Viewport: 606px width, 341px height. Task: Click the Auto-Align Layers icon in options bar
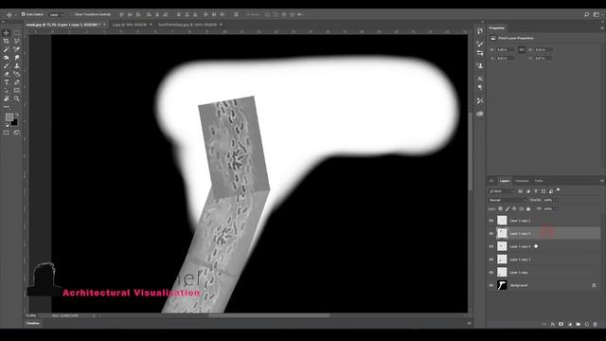pos(236,14)
